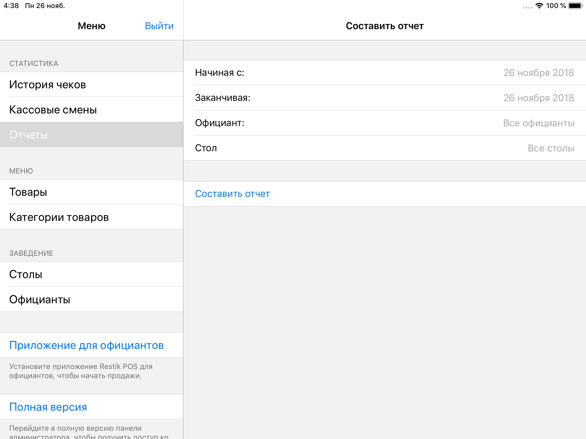Tap the Все столы value
586x439 pixels.
[x=551, y=148]
